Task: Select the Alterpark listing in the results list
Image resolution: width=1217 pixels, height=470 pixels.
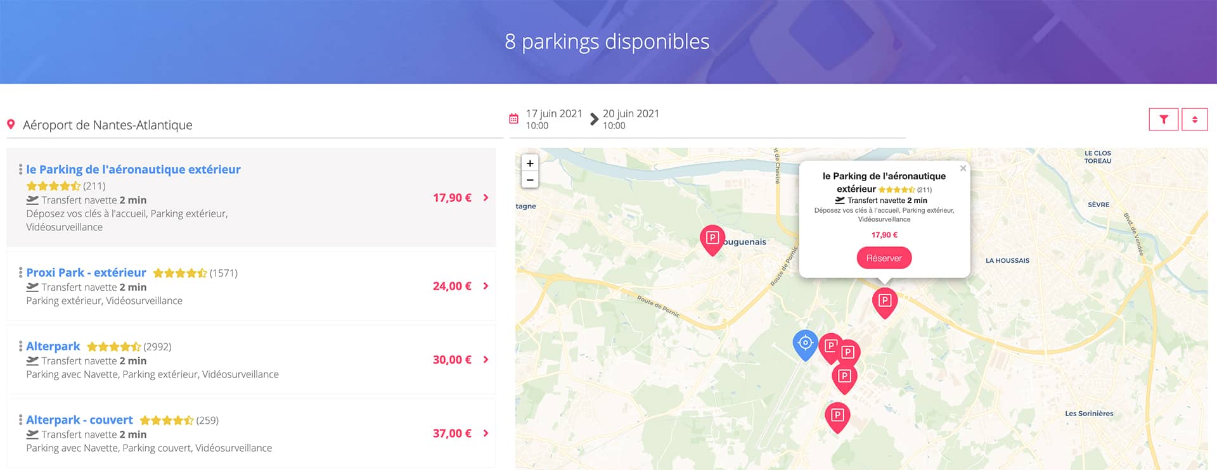Action: pos(53,346)
